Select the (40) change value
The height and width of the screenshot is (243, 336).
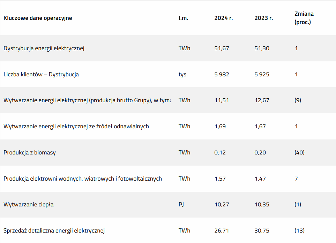tap(299, 152)
